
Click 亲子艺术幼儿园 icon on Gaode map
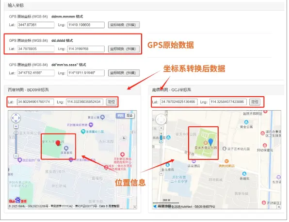[225, 149]
